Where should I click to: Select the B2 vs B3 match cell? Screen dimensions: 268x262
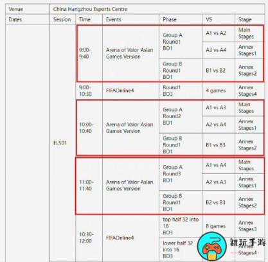click(x=219, y=202)
